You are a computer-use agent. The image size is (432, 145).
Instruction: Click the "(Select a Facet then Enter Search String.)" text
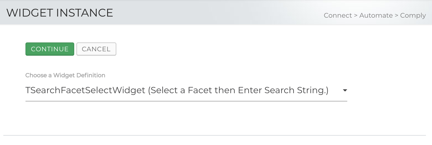(x=238, y=90)
